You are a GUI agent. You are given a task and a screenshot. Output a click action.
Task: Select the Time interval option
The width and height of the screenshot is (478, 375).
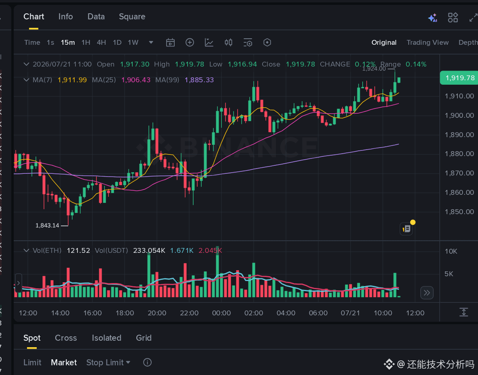(x=32, y=42)
